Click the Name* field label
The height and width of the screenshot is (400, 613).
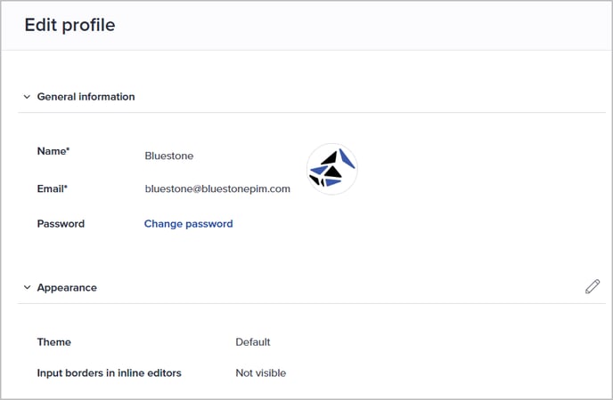click(53, 151)
